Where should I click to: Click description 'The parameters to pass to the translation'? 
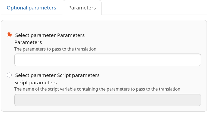[x=55, y=49]
